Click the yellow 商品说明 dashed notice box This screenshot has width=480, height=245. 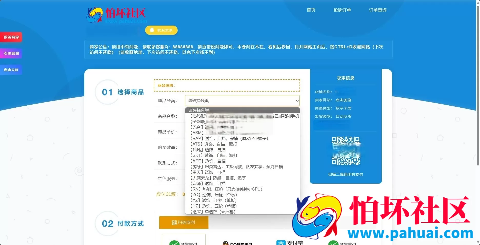click(x=226, y=85)
